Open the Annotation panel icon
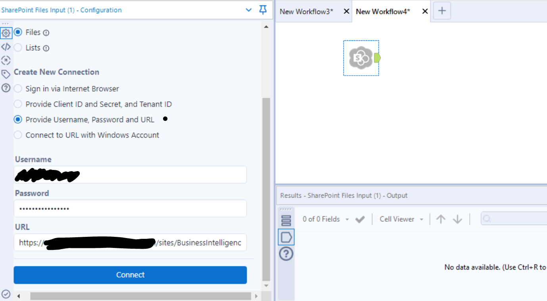 (6, 61)
